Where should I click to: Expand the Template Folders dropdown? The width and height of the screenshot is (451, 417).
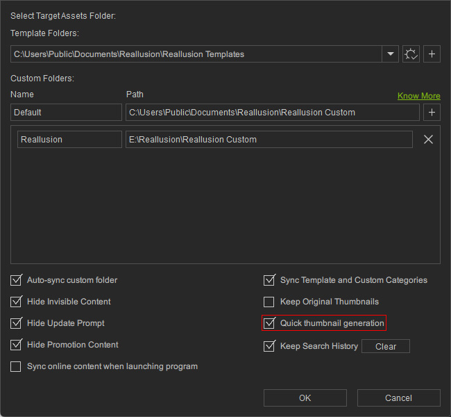point(391,54)
